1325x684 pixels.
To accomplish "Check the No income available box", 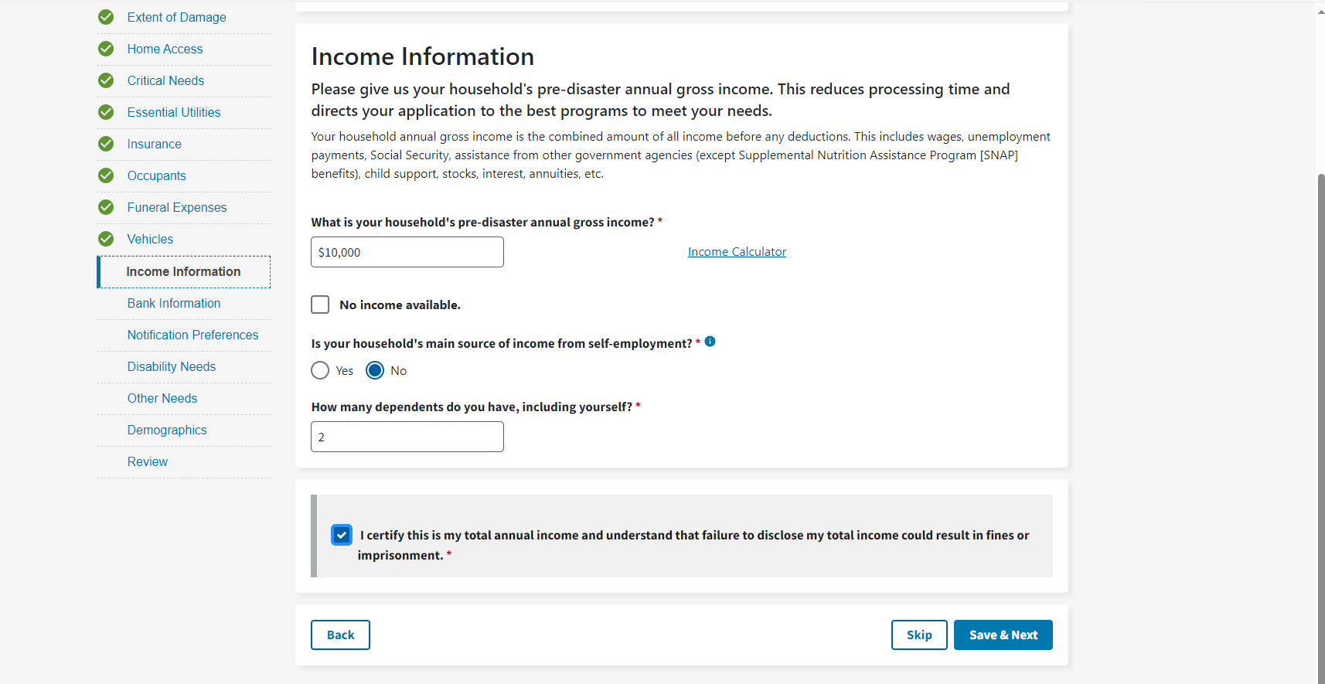I will coord(320,305).
